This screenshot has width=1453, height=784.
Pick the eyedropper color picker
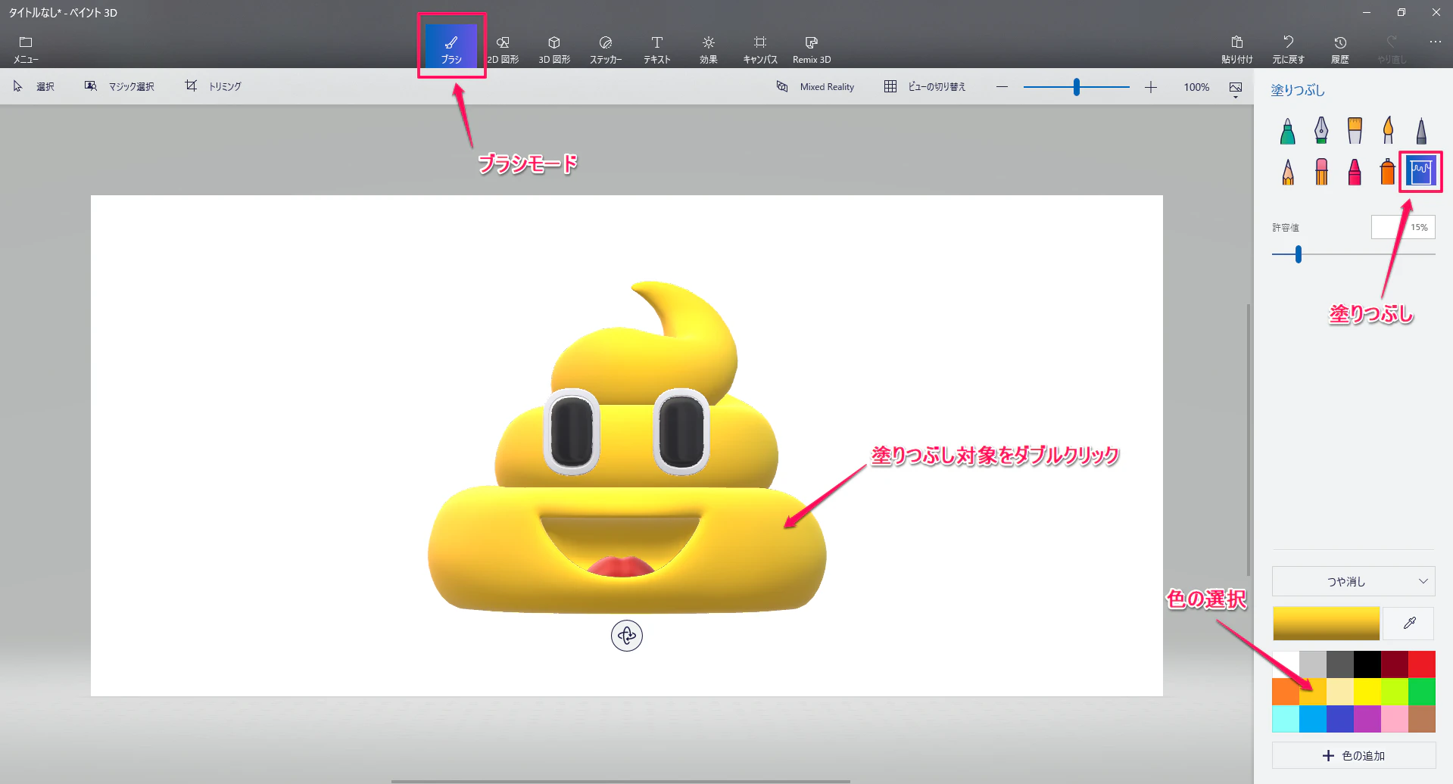click(1408, 623)
